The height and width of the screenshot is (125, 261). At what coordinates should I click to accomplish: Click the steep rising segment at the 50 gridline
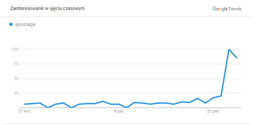click(x=224, y=79)
